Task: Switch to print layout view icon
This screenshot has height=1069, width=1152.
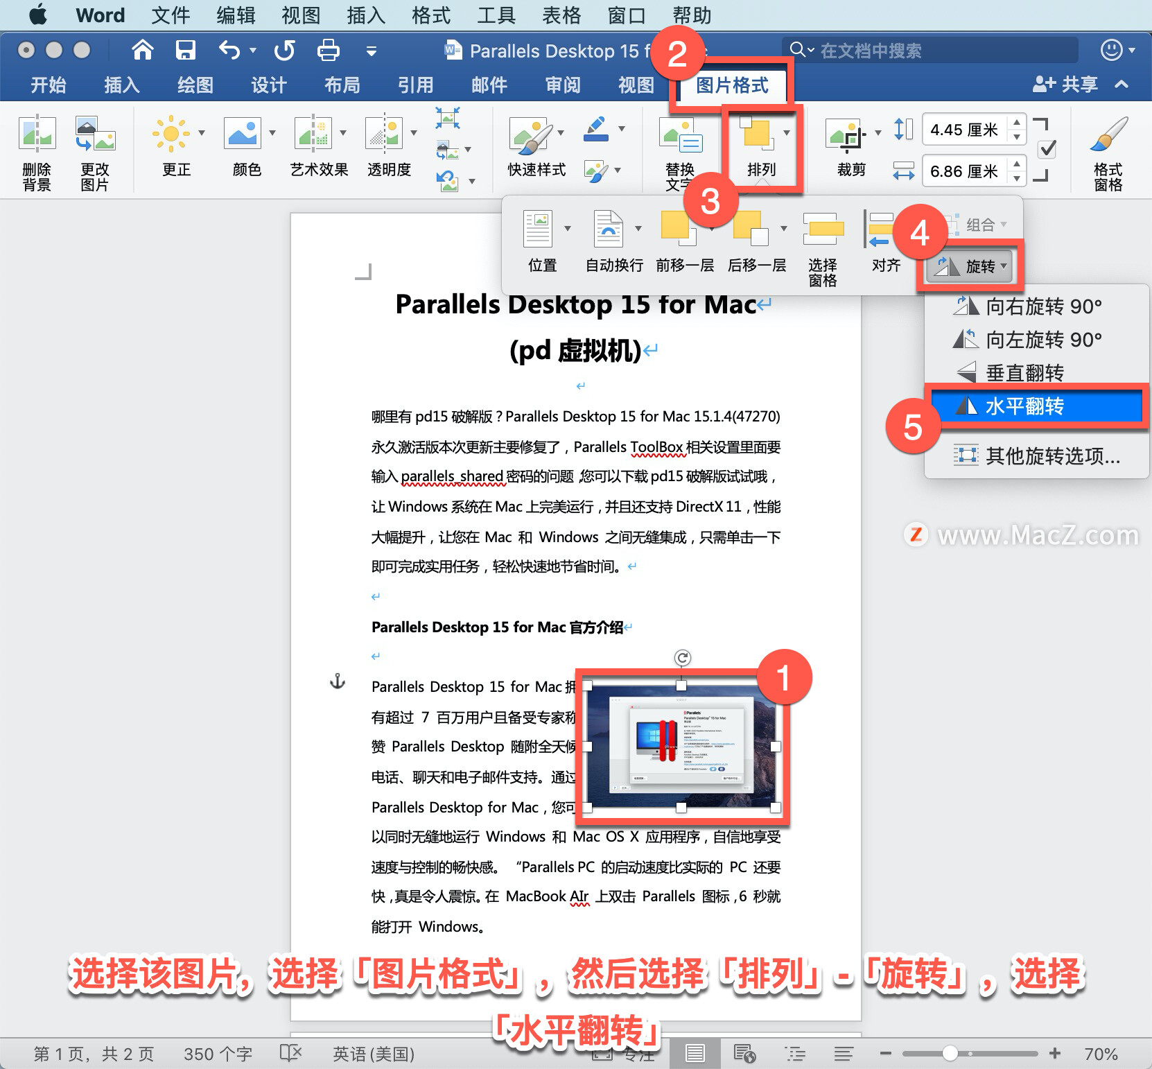Action: tap(695, 1054)
